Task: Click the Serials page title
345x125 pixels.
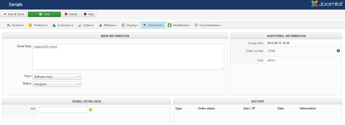Action: click(16, 4)
